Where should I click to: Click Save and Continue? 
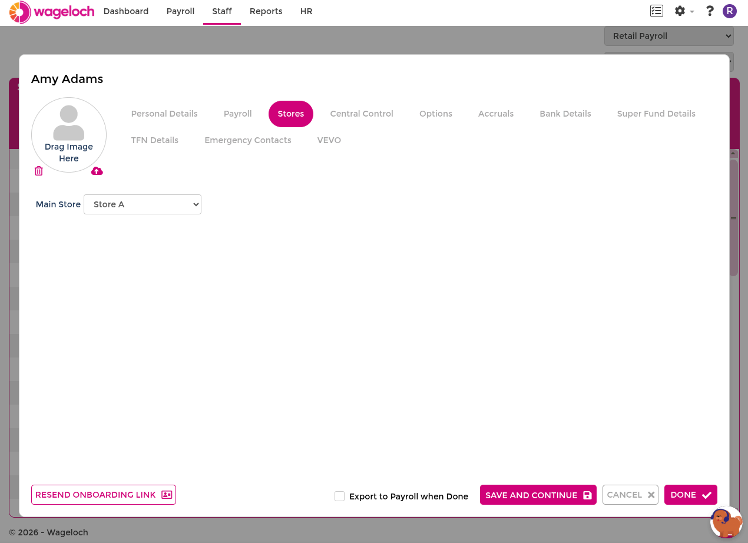coord(538,495)
